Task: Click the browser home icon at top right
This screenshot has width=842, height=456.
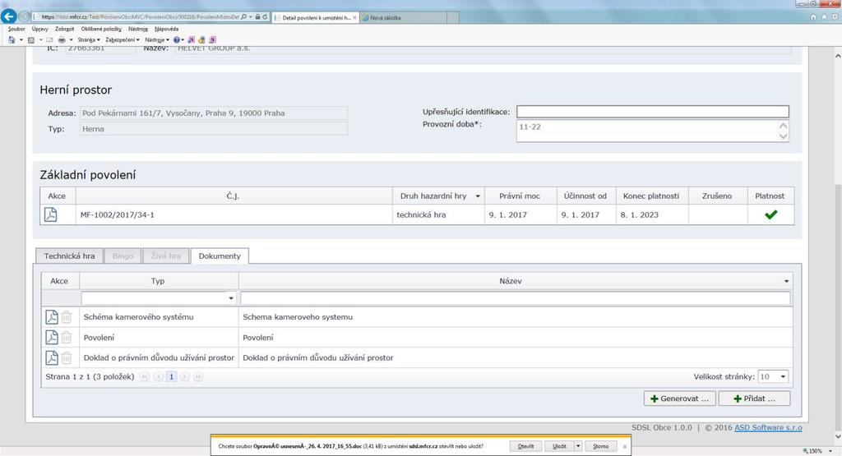Action: click(x=813, y=17)
